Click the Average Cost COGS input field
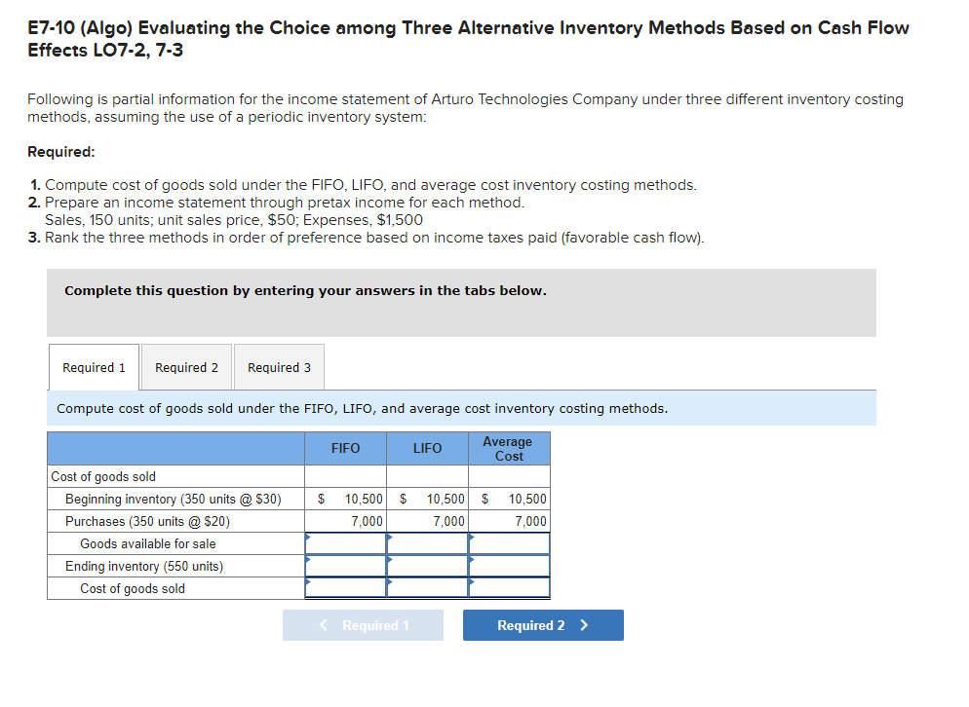Screen dimensions: 969x707 (x=508, y=587)
